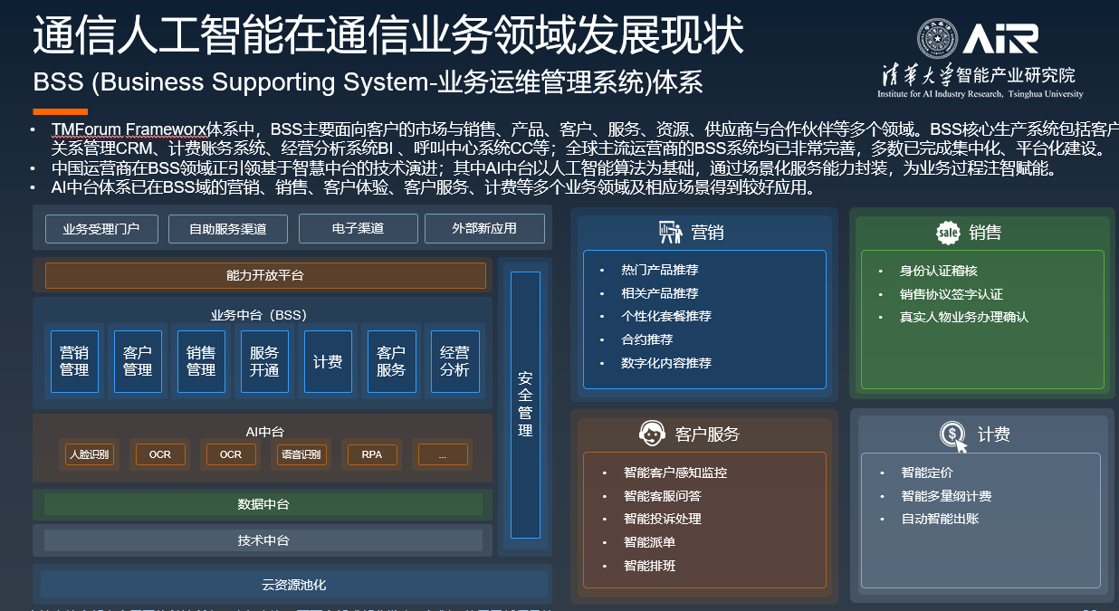The height and width of the screenshot is (611, 1119).
Task: Click the 计费 dollar coin cursor icon
Action: click(x=954, y=435)
